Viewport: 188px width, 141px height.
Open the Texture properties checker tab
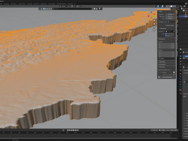(181, 93)
